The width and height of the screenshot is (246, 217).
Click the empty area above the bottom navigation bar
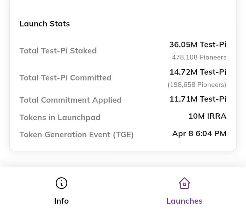(x=123, y=159)
